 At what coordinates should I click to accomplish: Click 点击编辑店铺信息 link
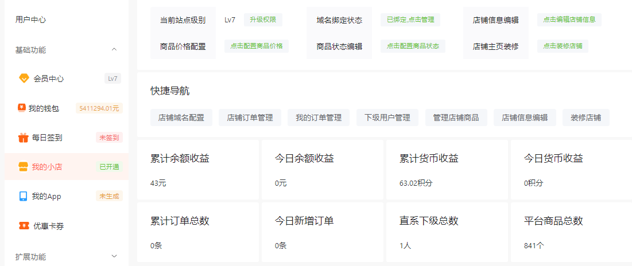coord(569,19)
